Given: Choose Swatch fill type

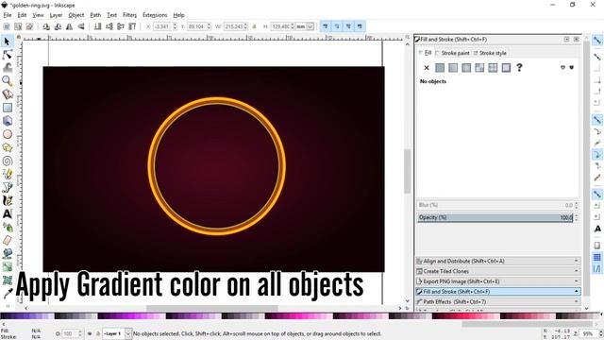Looking at the screenshot, I should [506, 68].
